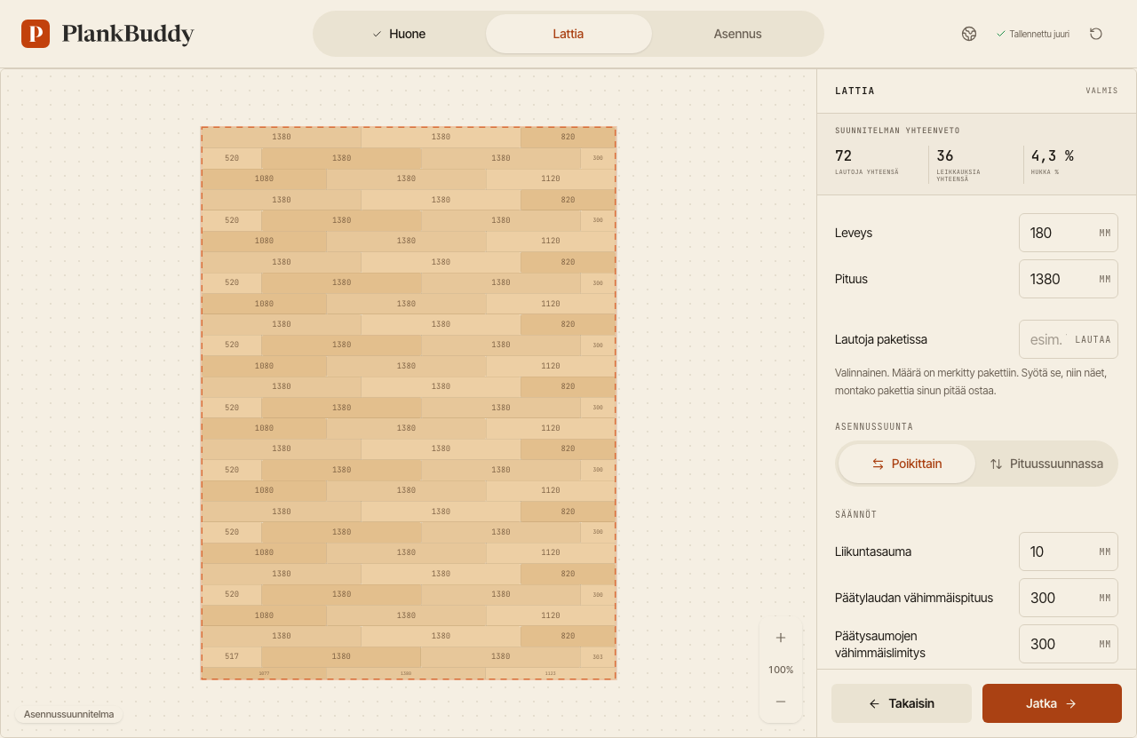Click the Takaisin back button
1137x738 pixels.
pos(902,703)
